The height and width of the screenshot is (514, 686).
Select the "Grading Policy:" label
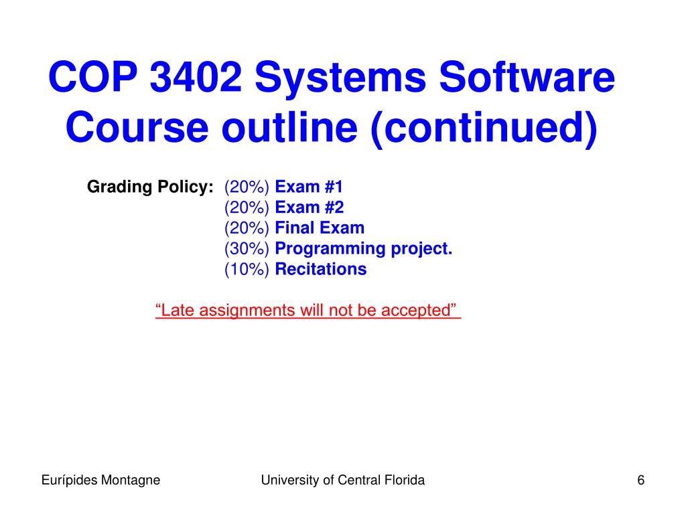tap(150, 187)
